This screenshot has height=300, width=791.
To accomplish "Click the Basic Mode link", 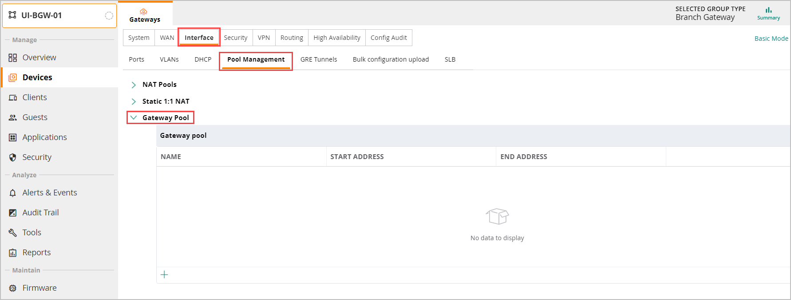I will [771, 39].
